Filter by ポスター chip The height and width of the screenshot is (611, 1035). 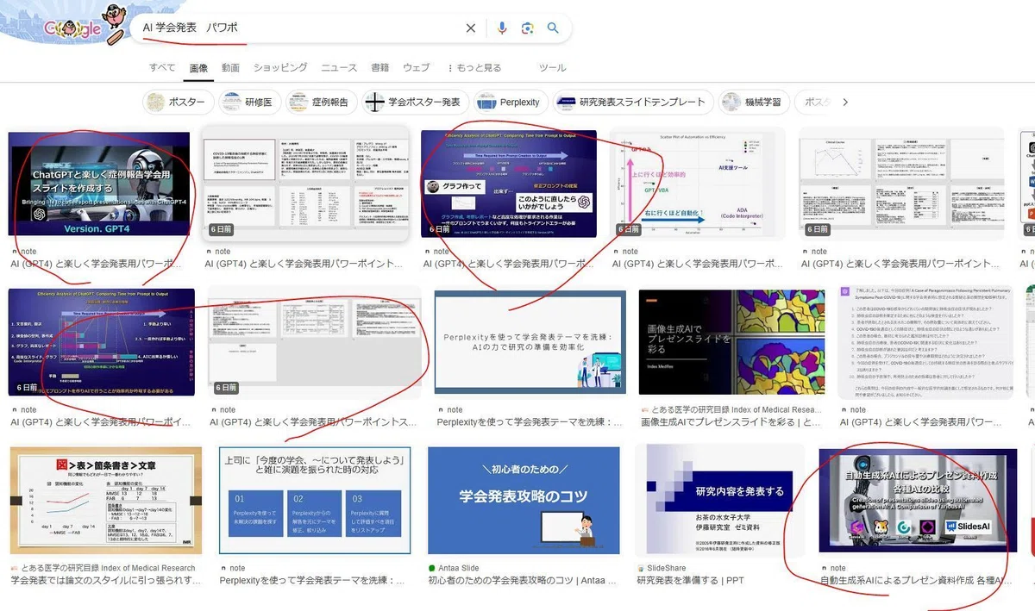[179, 102]
